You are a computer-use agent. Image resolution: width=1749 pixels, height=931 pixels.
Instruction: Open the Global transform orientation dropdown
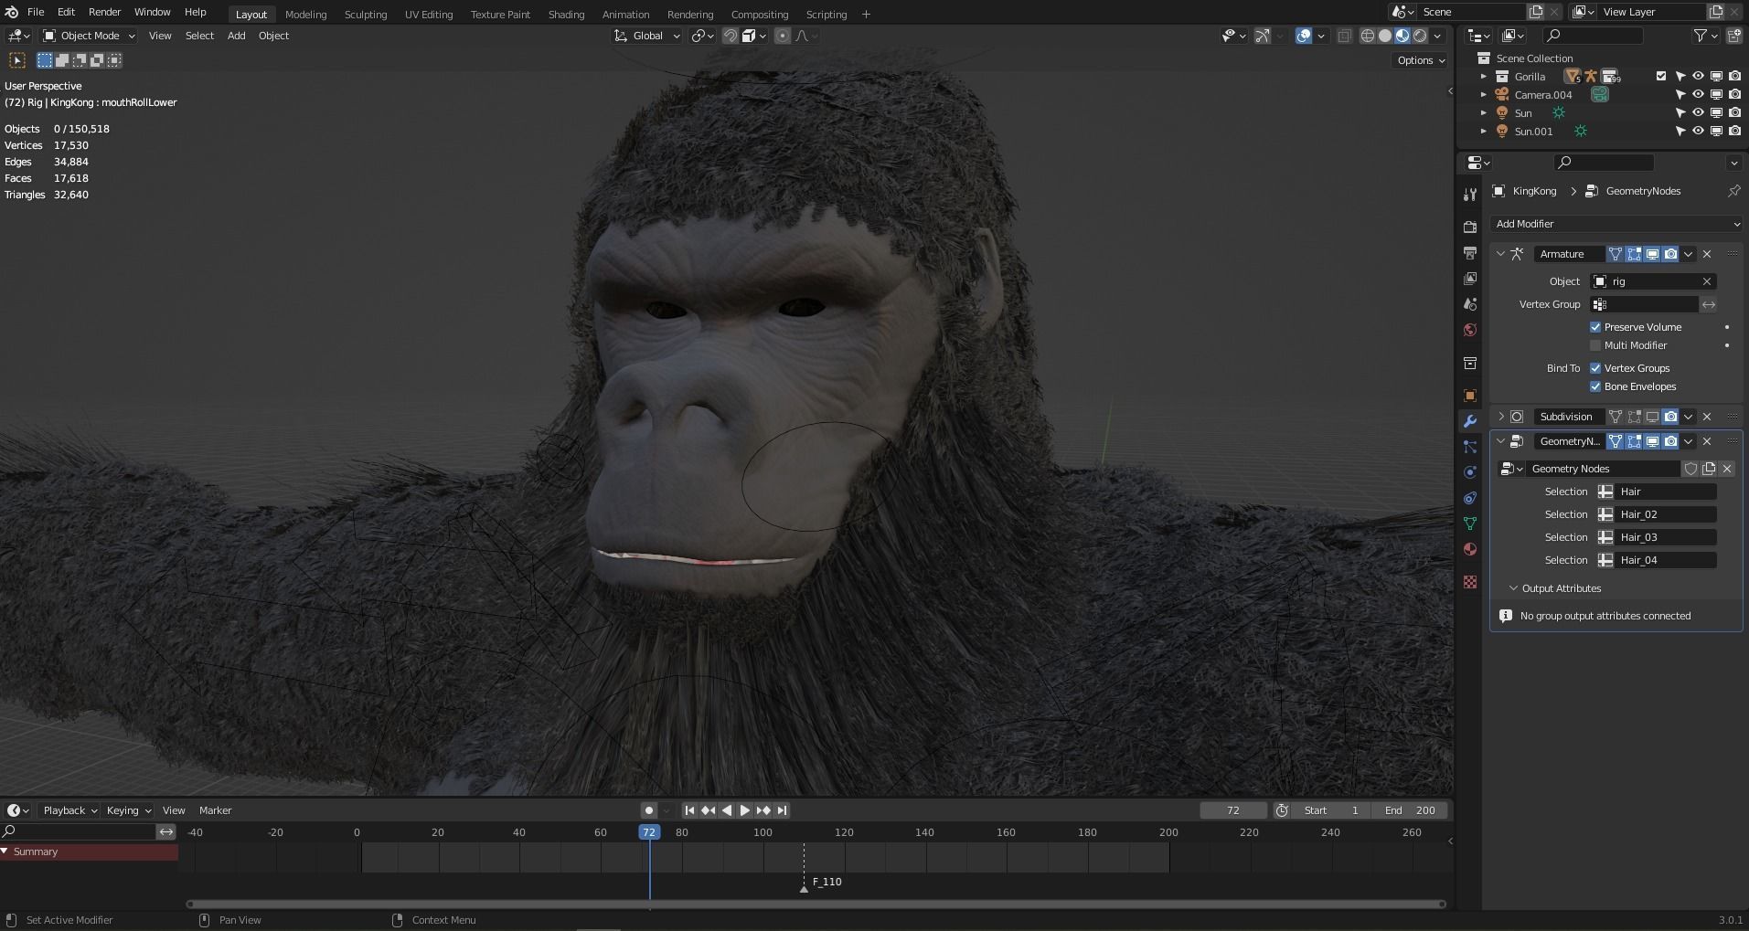647,36
